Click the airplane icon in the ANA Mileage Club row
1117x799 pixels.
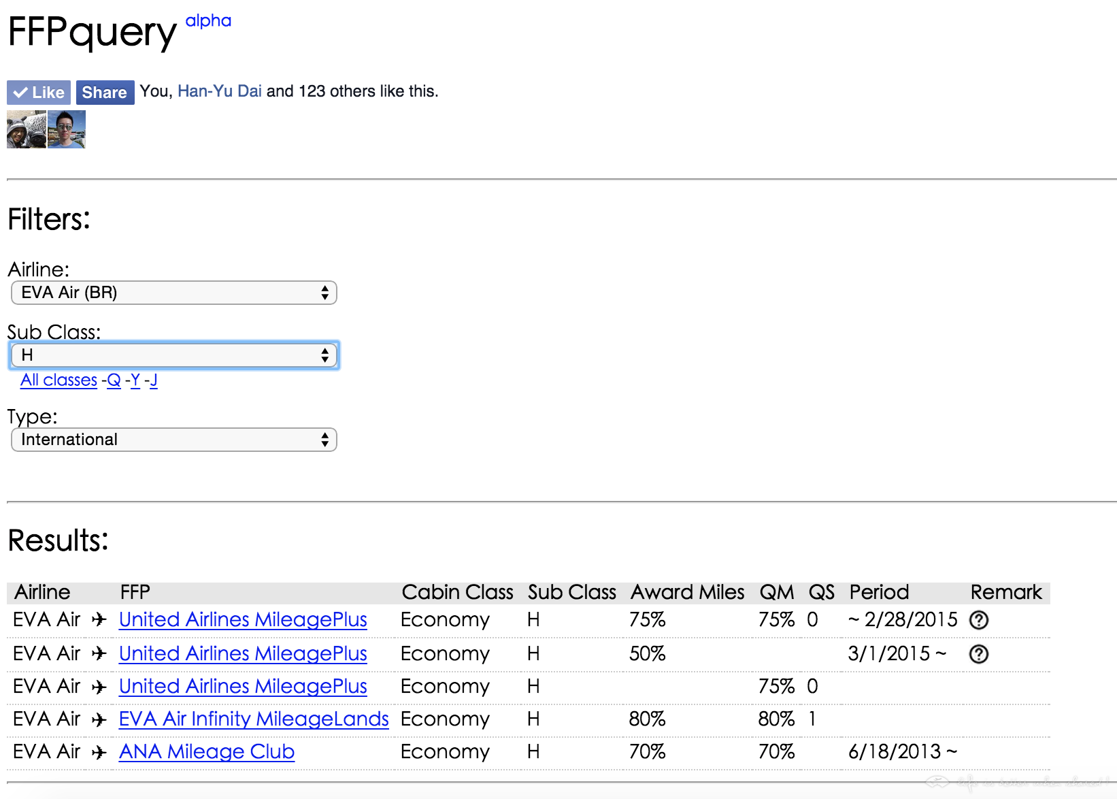[x=99, y=752]
